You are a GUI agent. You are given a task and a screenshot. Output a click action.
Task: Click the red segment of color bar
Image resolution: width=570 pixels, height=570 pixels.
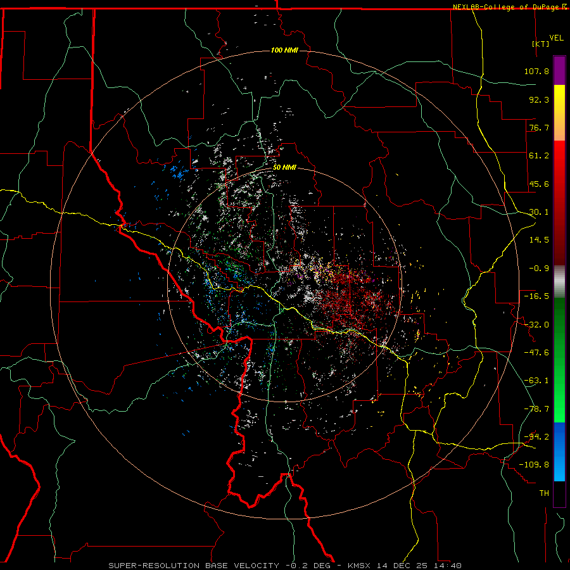[559, 203]
